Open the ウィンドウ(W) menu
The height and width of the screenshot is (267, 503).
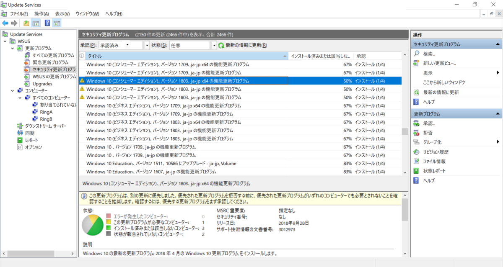point(87,14)
